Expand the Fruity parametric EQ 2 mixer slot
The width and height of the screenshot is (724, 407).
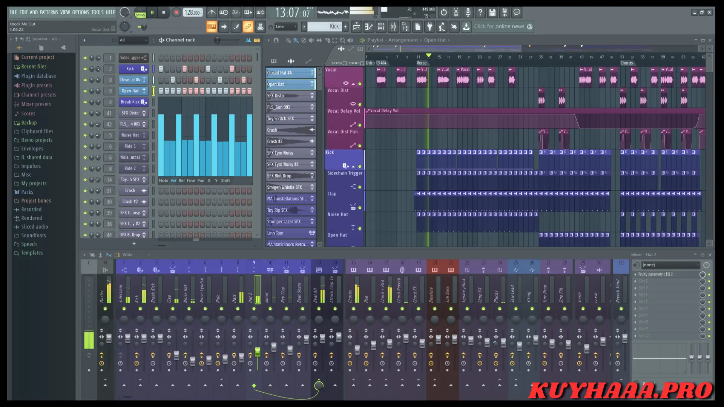[x=636, y=274]
